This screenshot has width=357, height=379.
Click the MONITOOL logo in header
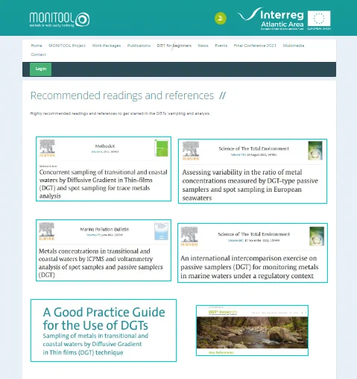pyautogui.click(x=60, y=19)
